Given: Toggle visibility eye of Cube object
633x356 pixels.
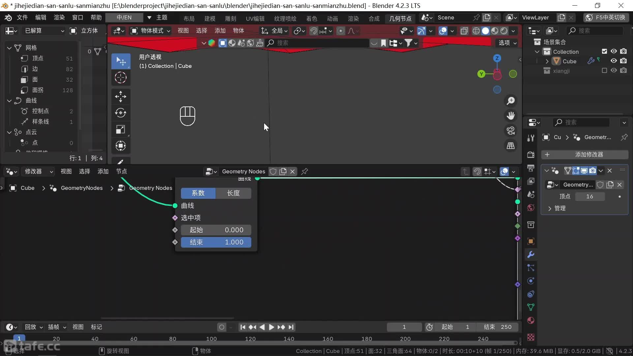Looking at the screenshot, I should [614, 61].
